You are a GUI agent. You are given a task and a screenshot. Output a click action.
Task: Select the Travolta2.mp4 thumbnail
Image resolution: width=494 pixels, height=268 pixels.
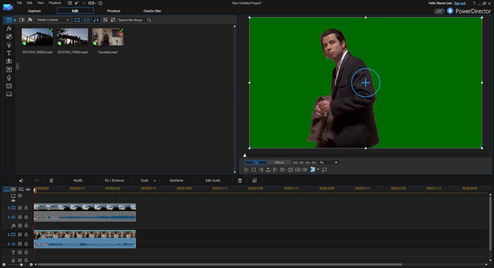(x=108, y=37)
